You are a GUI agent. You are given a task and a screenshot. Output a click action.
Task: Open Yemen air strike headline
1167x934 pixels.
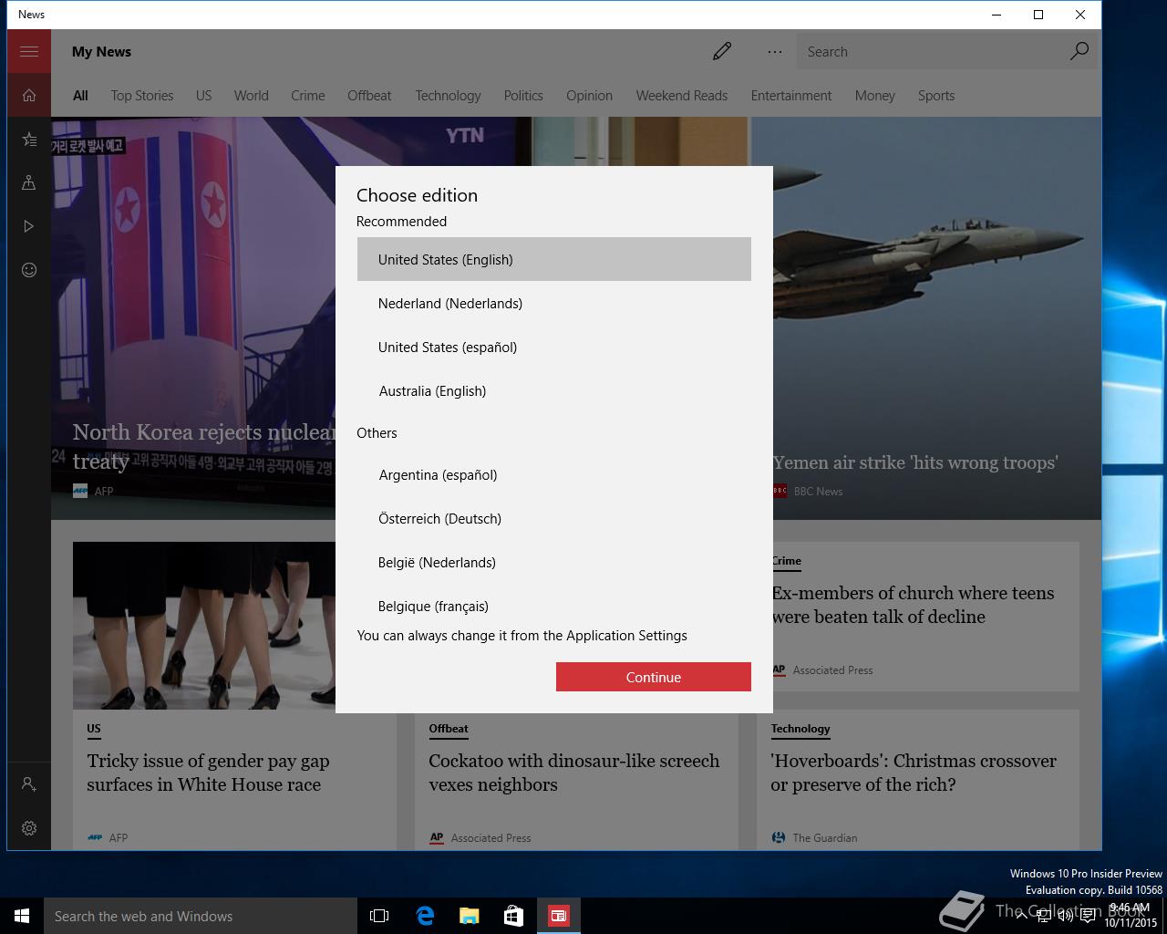tap(915, 462)
